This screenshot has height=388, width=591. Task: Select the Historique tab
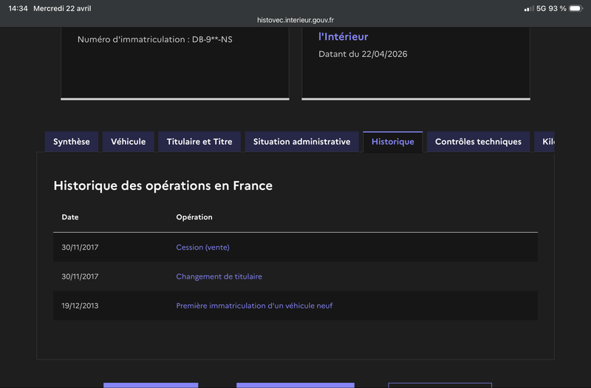pos(393,142)
